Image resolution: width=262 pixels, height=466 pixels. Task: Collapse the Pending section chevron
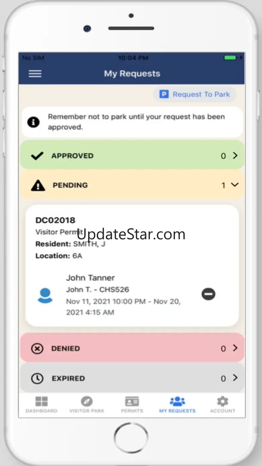click(x=235, y=185)
